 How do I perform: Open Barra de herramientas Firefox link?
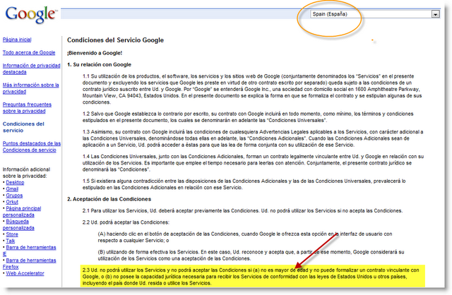pos(30,264)
